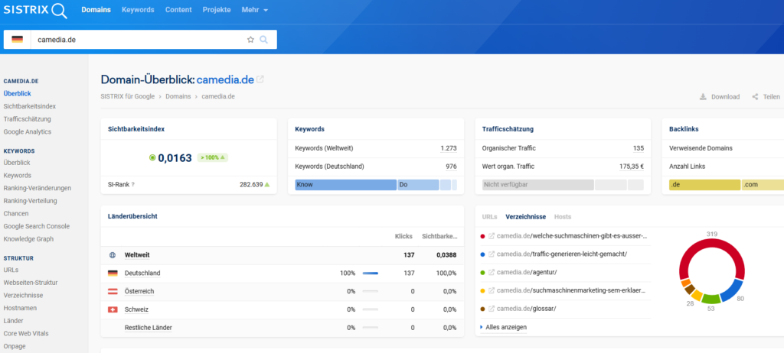784x353 pixels.
Task: Open the German flag country selector
Action: 17,40
